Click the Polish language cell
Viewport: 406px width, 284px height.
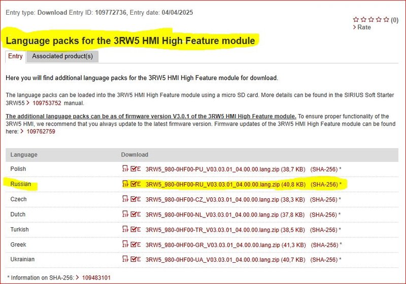pyautogui.click(x=18, y=169)
